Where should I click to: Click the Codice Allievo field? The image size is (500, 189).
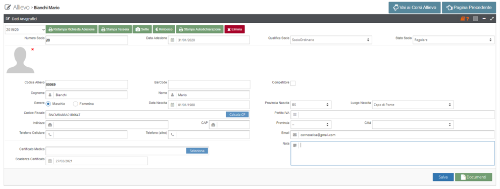87,84
